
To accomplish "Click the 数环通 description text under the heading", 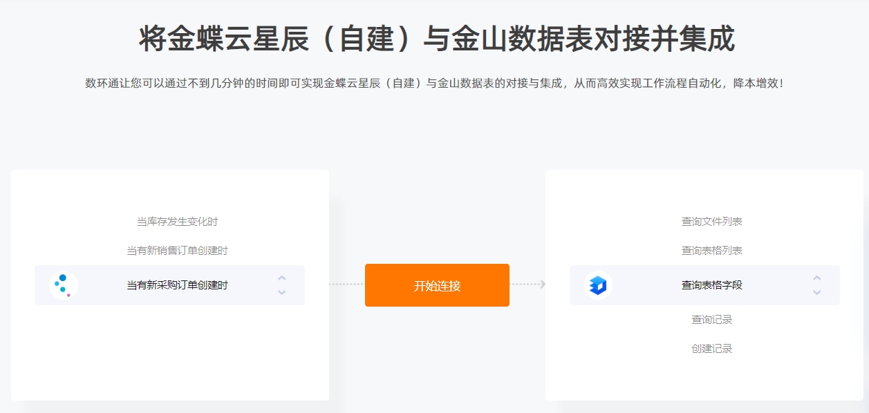I will [x=434, y=84].
